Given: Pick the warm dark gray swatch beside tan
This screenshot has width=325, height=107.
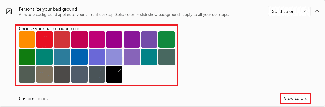Looking at the screenshot, I should [x=62, y=74].
